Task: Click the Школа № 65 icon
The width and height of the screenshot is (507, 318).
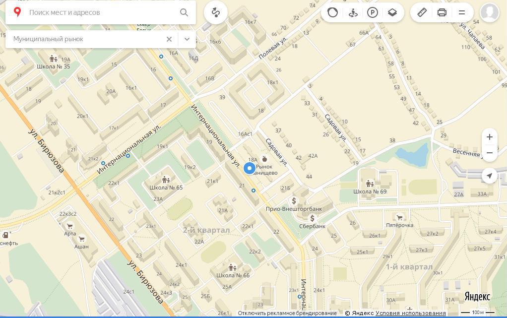Action: pyautogui.click(x=166, y=180)
